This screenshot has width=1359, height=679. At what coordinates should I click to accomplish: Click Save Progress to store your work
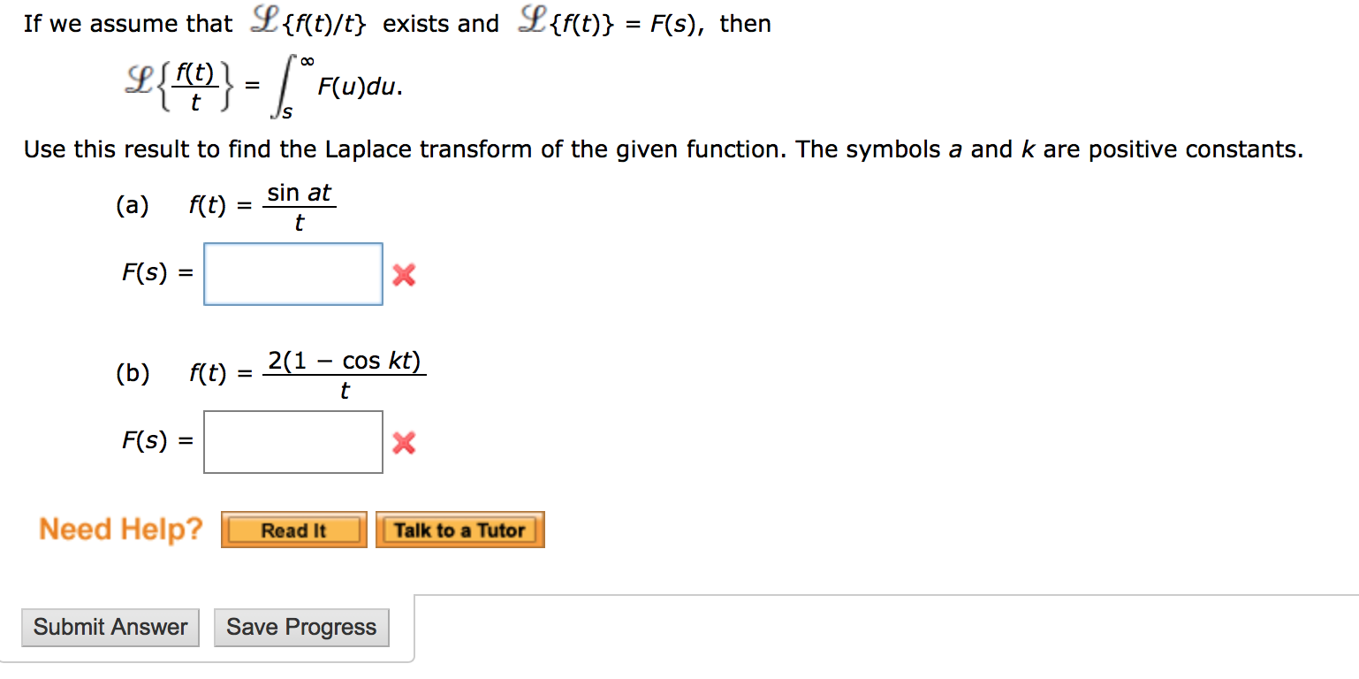tap(301, 627)
